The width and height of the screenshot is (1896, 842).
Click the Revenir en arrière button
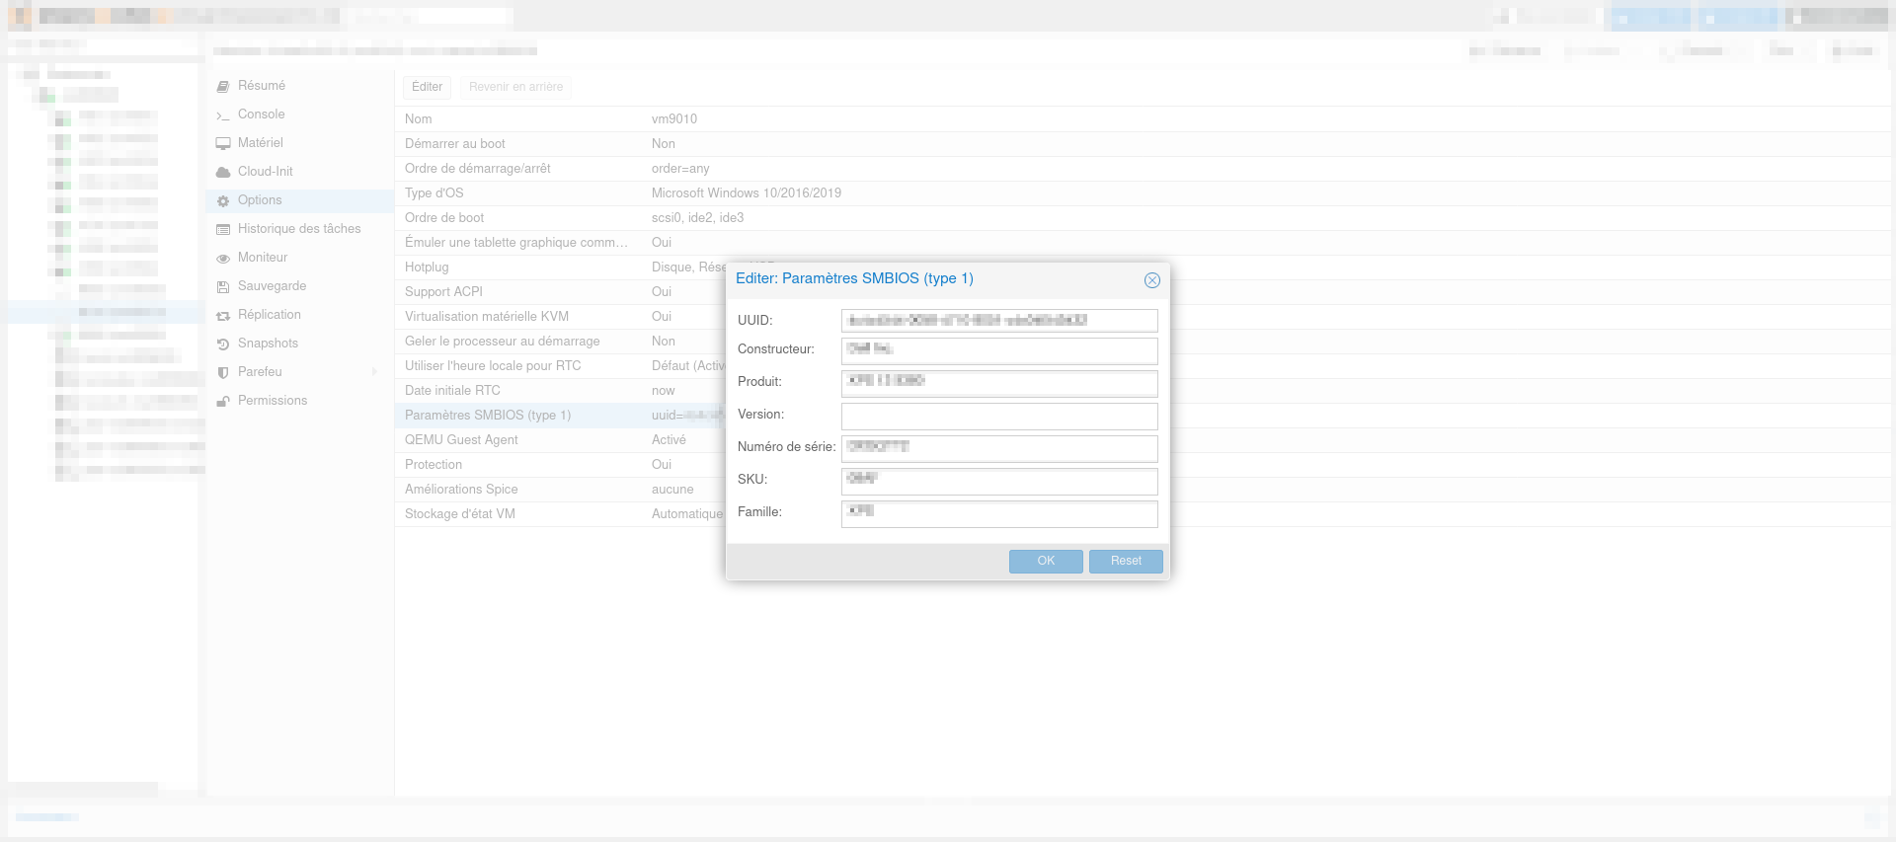click(x=515, y=87)
